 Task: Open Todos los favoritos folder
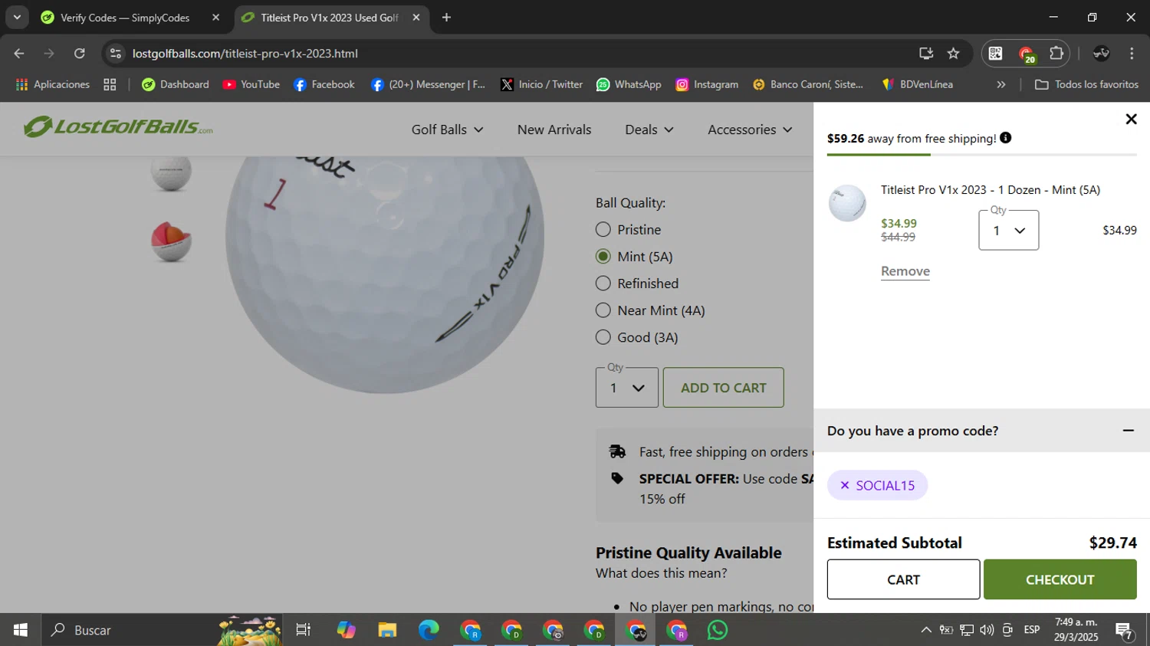pyautogui.click(x=1086, y=84)
